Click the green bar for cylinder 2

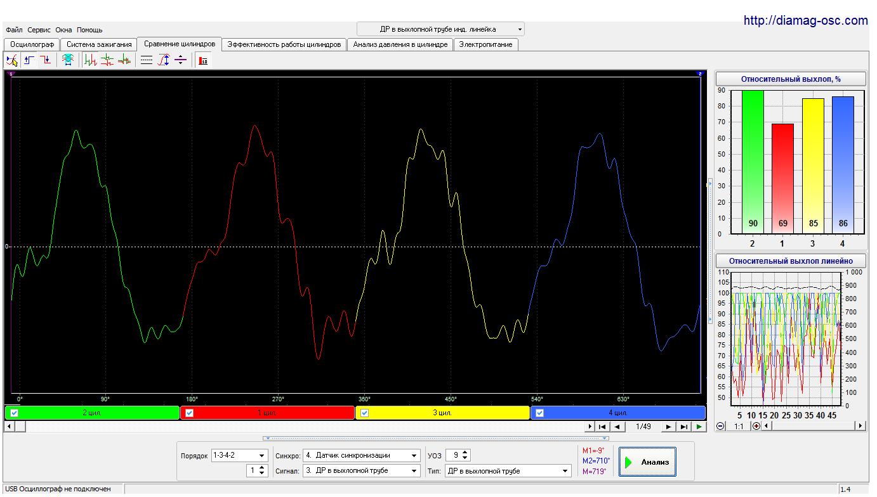coord(753,162)
